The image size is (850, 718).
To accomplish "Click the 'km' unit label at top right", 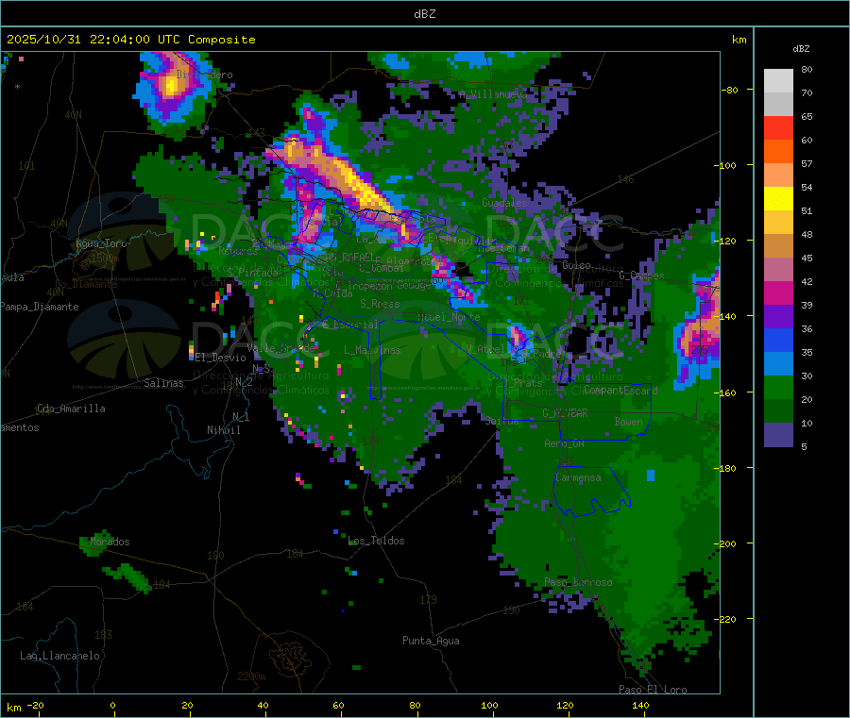I will pos(739,40).
